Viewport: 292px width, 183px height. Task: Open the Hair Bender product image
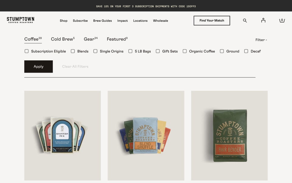click(229, 135)
